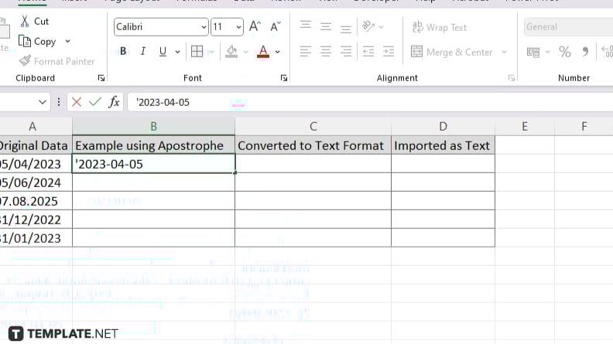Pick the red Font Color swatch
613x344 pixels.
263,52
